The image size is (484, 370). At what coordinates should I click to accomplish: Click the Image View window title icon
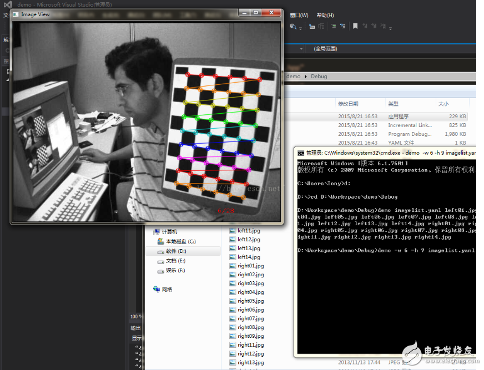tap(16, 14)
